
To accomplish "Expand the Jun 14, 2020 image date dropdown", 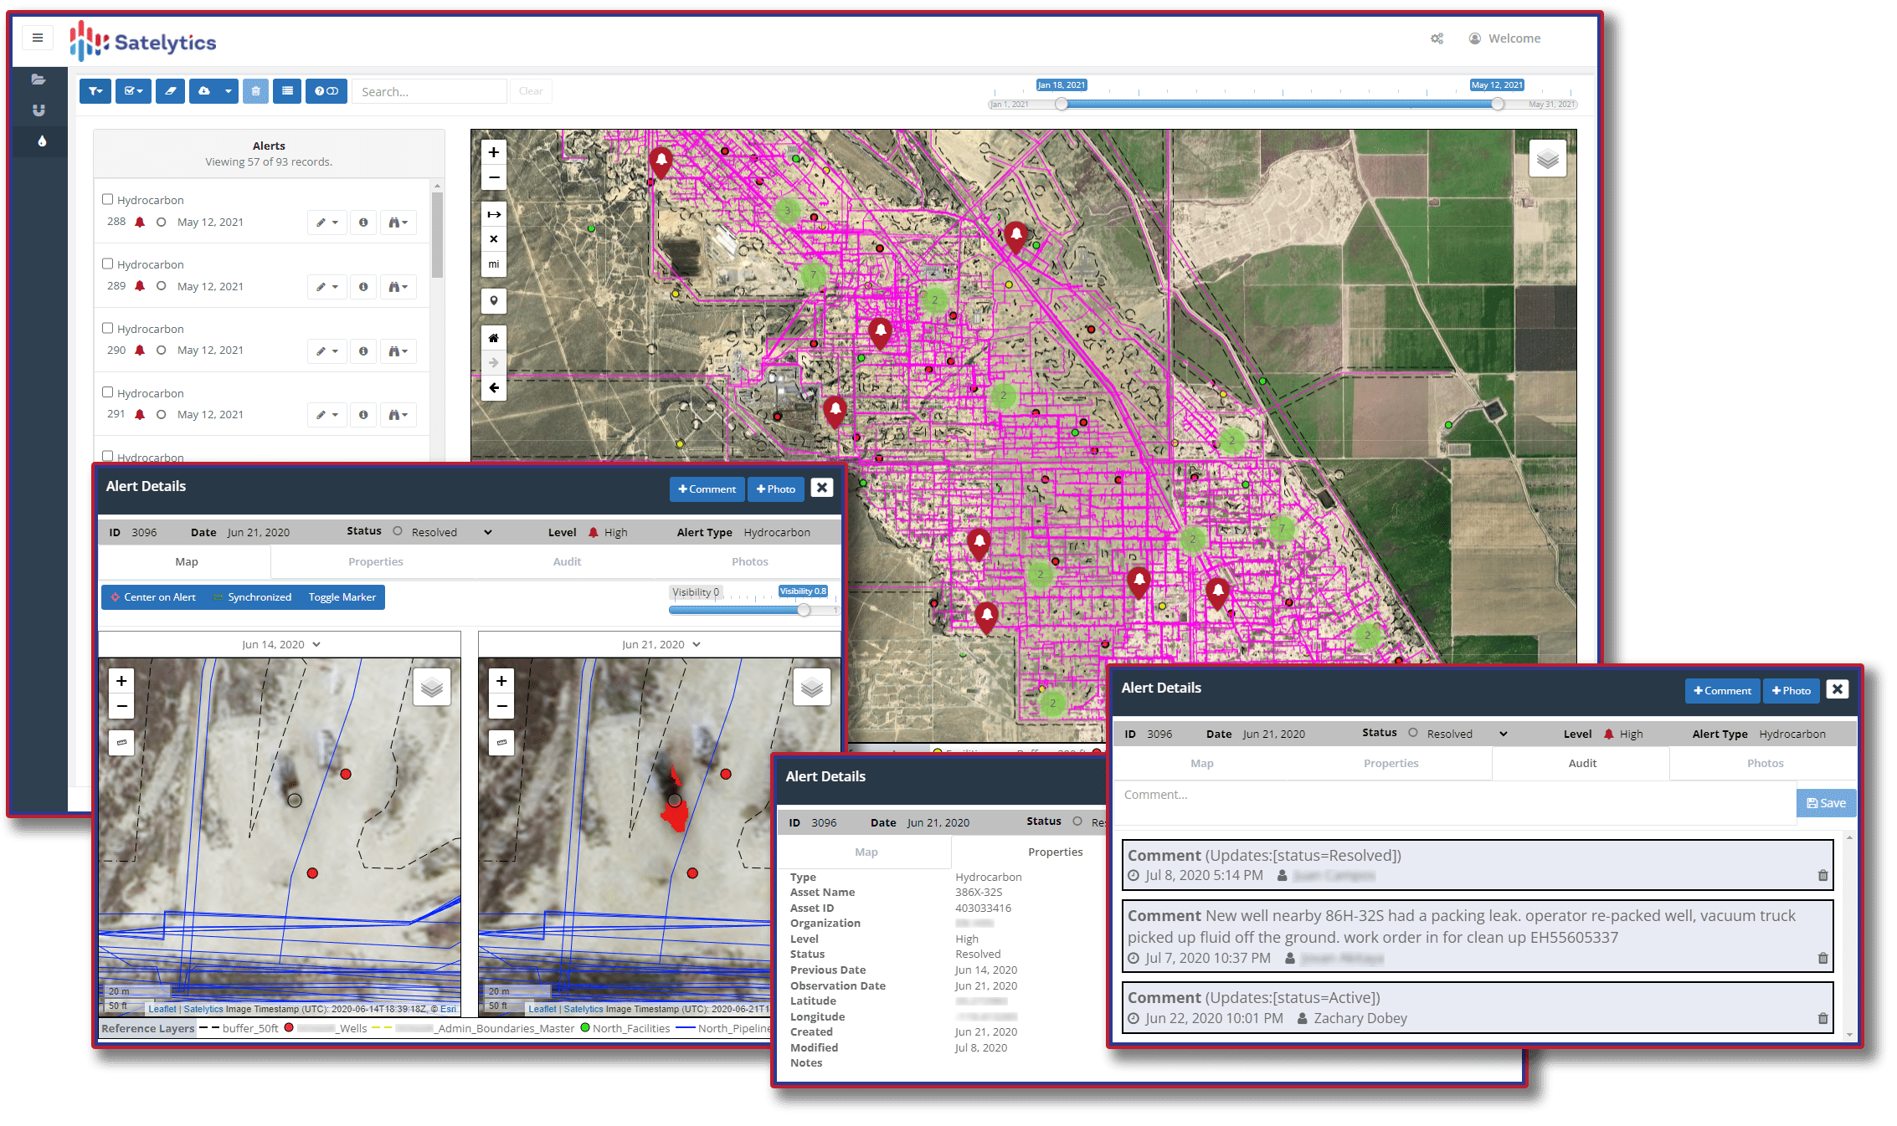I will click(281, 644).
